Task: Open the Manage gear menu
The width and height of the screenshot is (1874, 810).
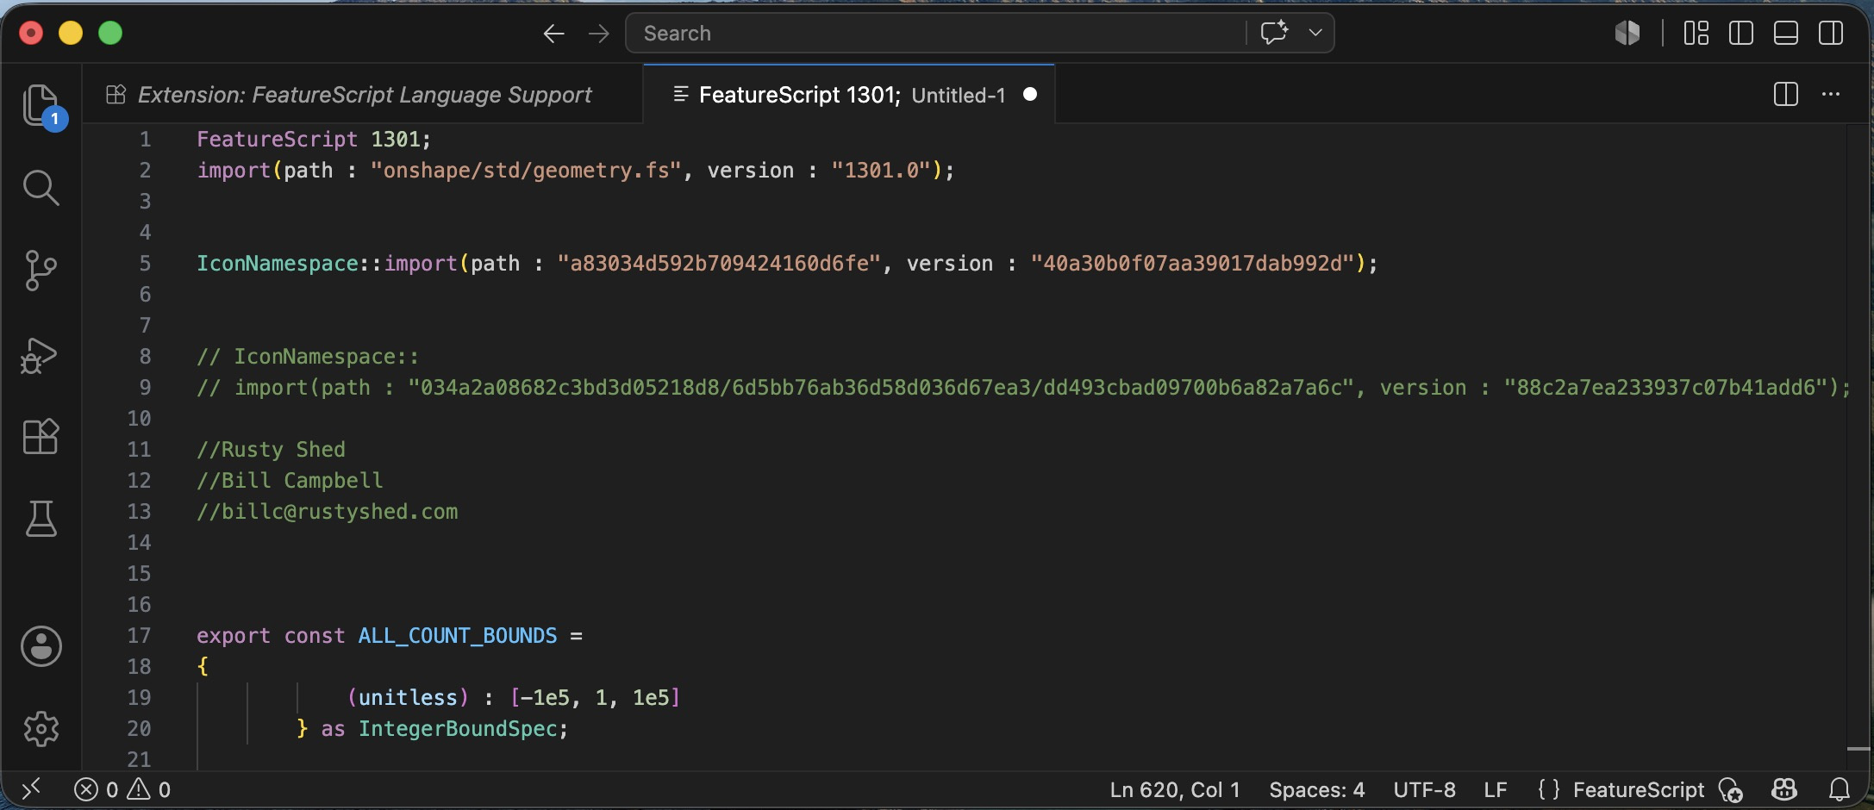Action: tap(41, 729)
